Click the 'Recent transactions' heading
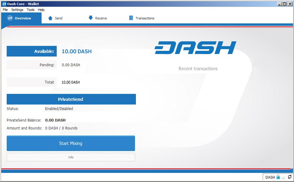Viewport: 294px width, 182px height. (x=198, y=69)
